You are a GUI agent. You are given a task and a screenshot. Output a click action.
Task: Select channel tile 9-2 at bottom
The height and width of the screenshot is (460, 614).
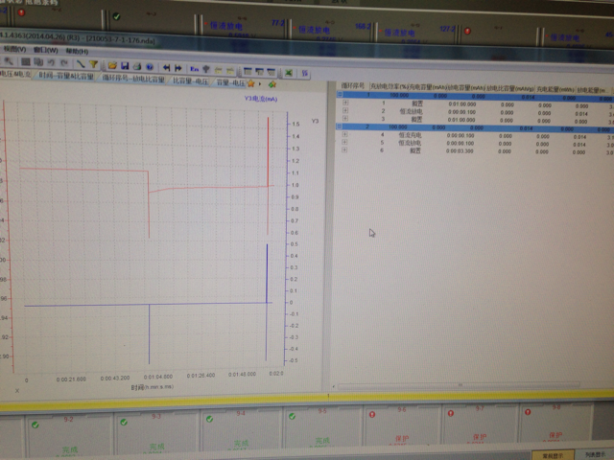69,435
